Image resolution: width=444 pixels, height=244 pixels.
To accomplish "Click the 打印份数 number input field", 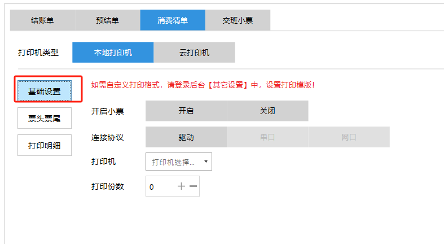I will [x=160, y=186].
